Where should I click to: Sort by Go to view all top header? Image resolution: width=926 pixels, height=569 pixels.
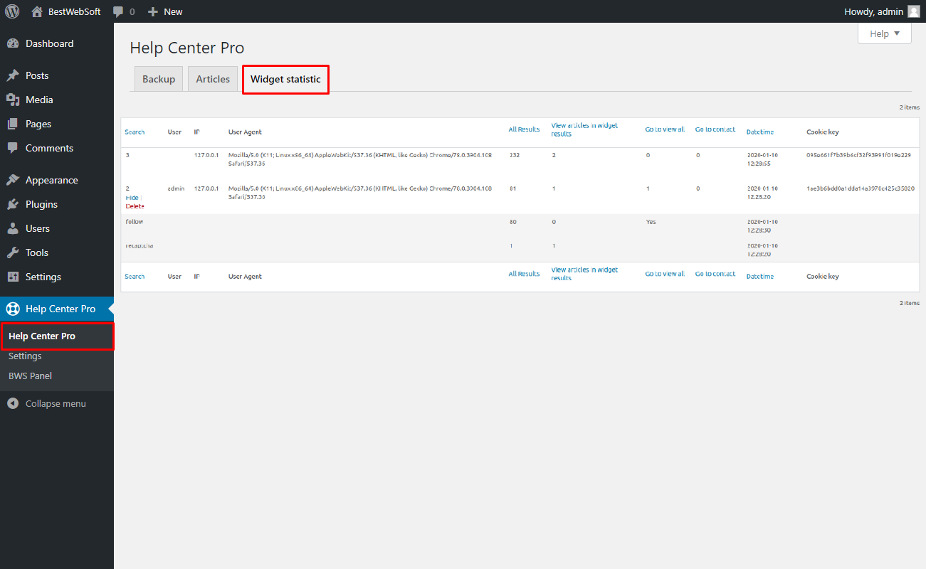click(x=665, y=129)
